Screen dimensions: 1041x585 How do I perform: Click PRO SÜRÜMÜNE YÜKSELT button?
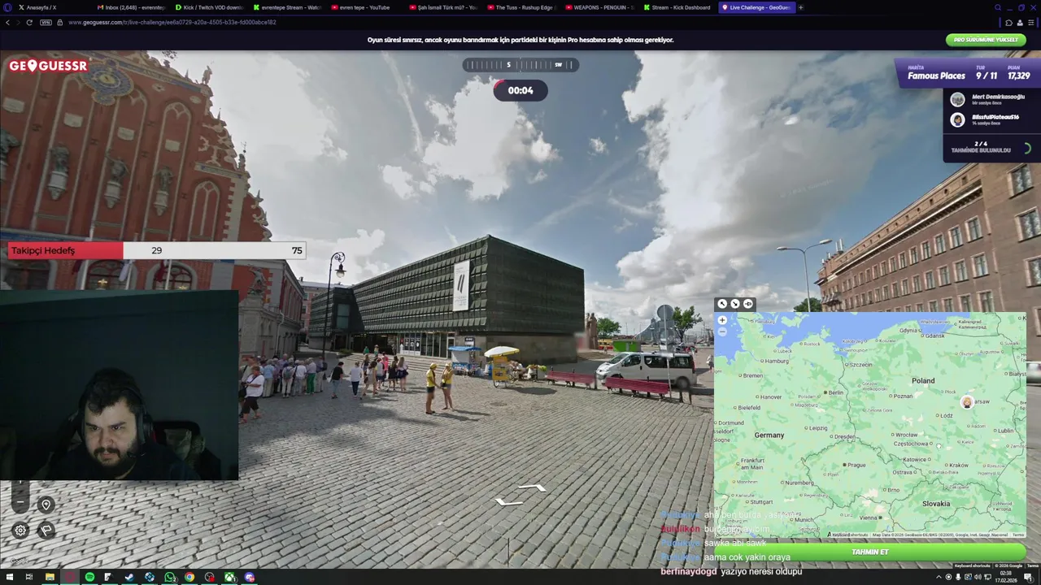point(985,40)
